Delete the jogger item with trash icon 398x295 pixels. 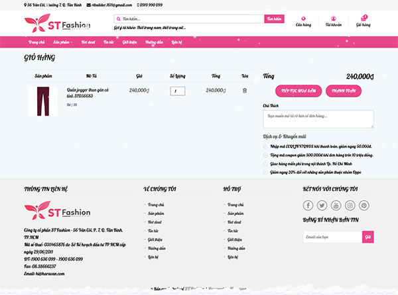pyautogui.click(x=244, y=91)
